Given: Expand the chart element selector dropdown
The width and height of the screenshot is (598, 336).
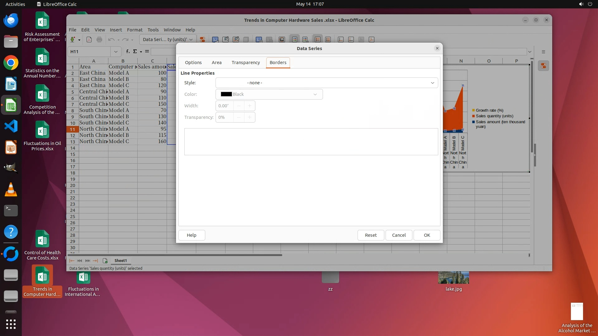Looking at the screenshot, I should pyautogui.click(x=191, y=40).
